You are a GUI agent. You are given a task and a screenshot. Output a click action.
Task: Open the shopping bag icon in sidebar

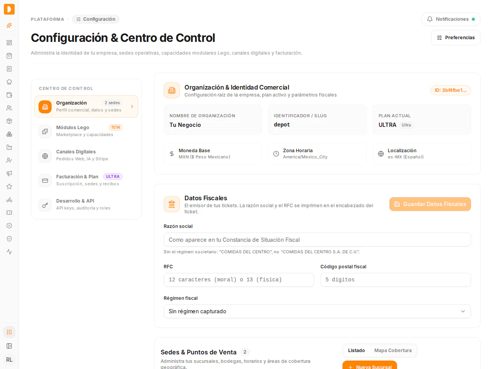[x=9, y=56]
